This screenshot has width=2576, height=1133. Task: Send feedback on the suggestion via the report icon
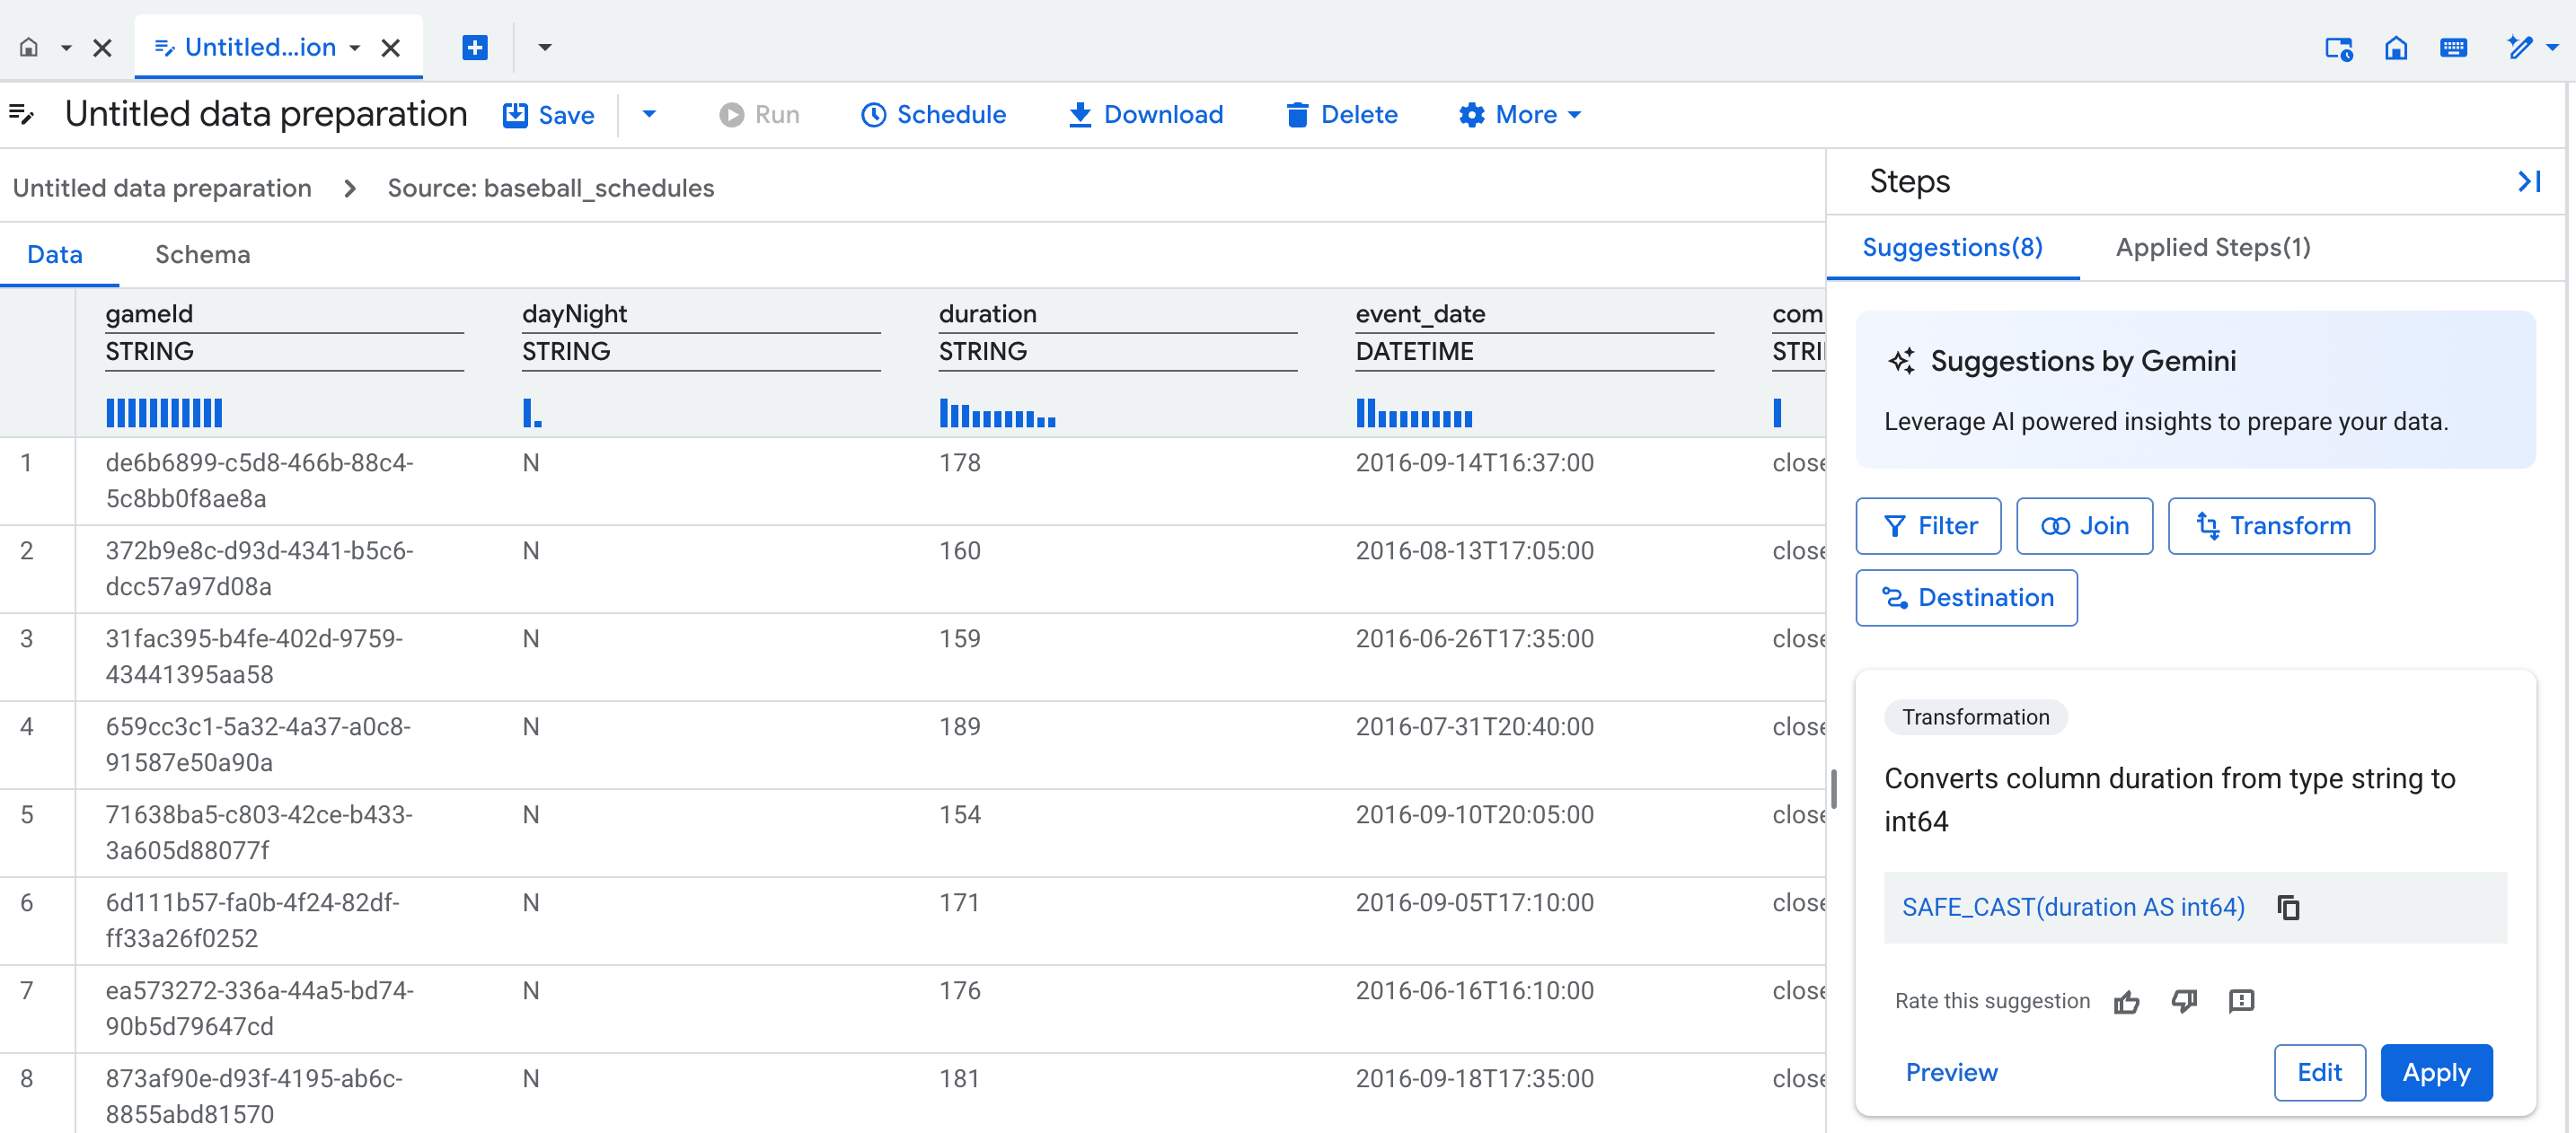2241,1001
